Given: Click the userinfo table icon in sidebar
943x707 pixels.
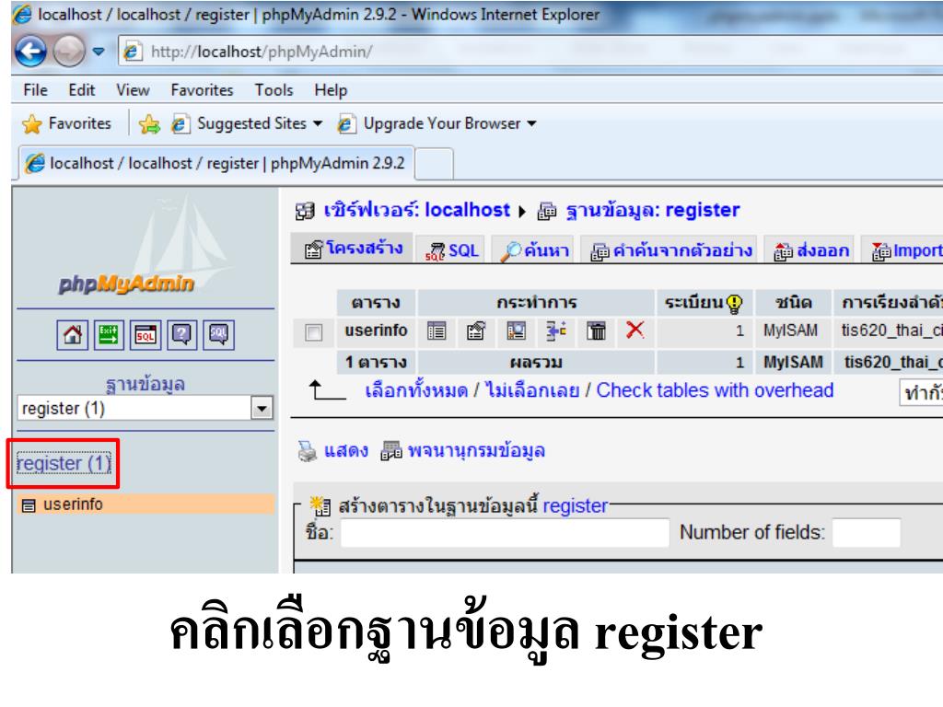Looking at the screenshot, I should [x=29, y=505].
